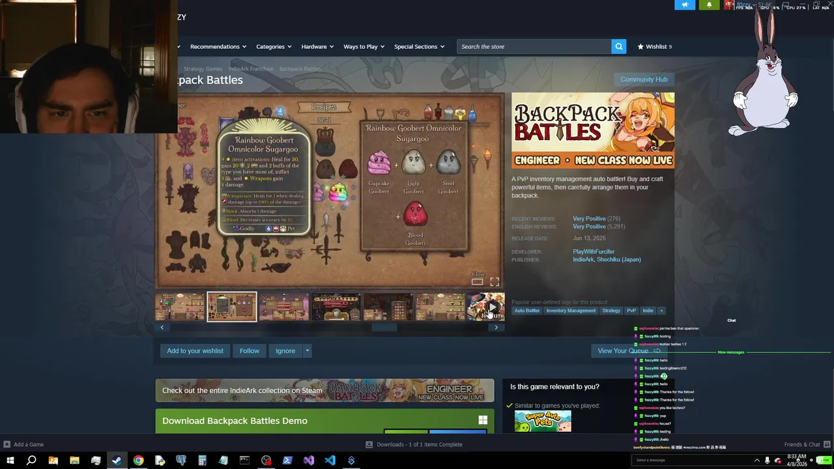
Task: Expand the Special Sections menu
Action: (419, 46)
